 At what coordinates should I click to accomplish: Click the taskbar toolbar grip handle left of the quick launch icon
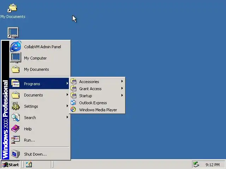[23, 164]
